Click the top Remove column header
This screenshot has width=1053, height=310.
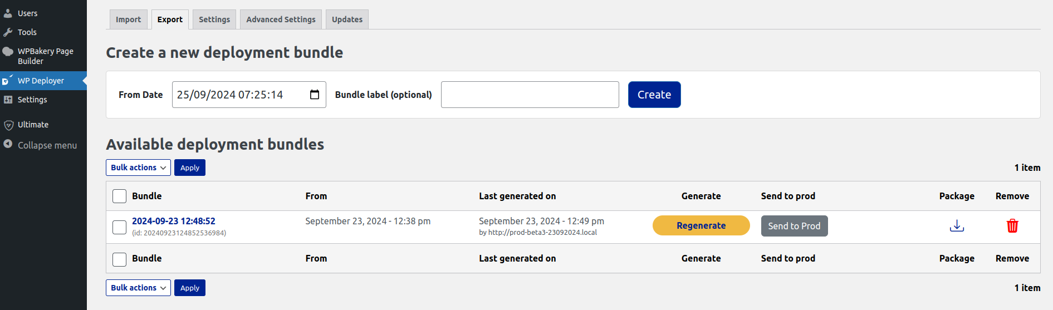pyautogui.click(x=1012, y=196)
